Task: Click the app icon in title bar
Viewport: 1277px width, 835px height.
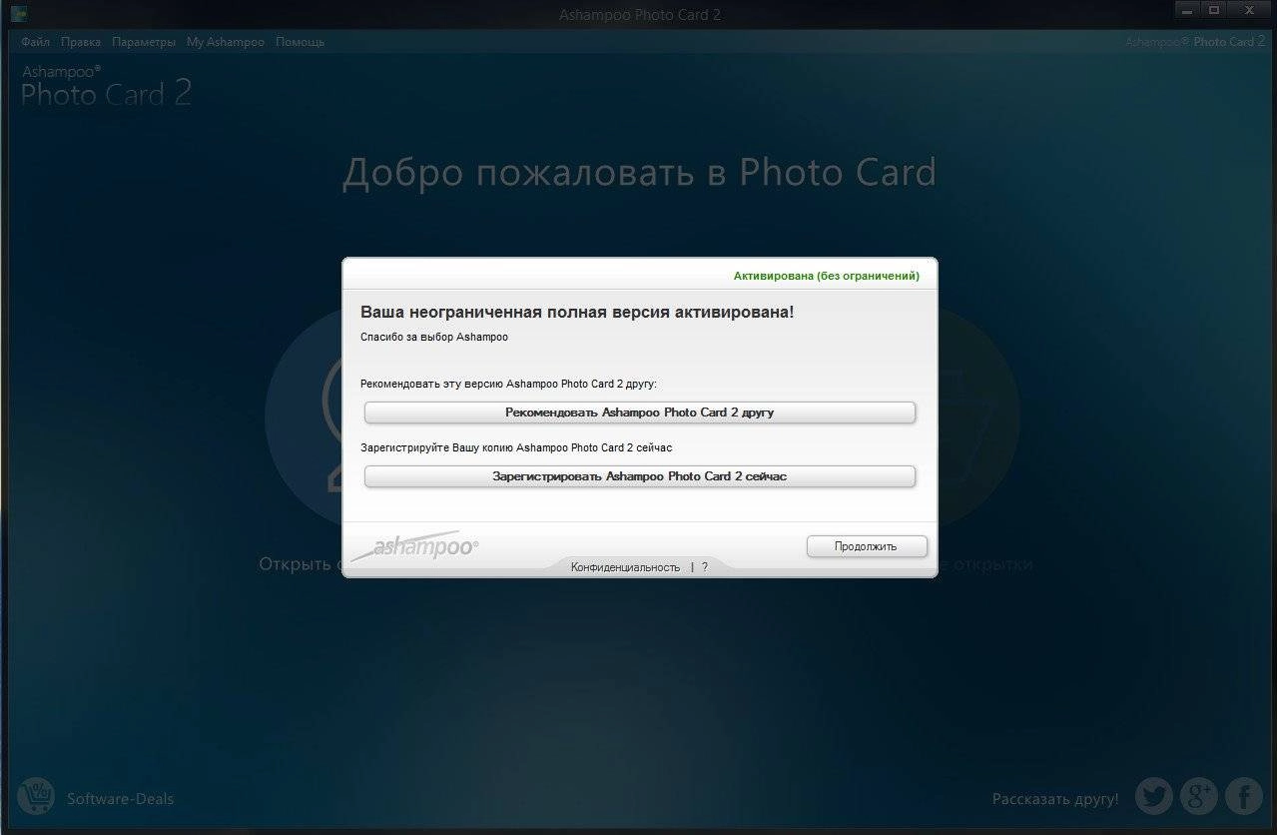Action: pyautogui.click(x=18, y=14)
